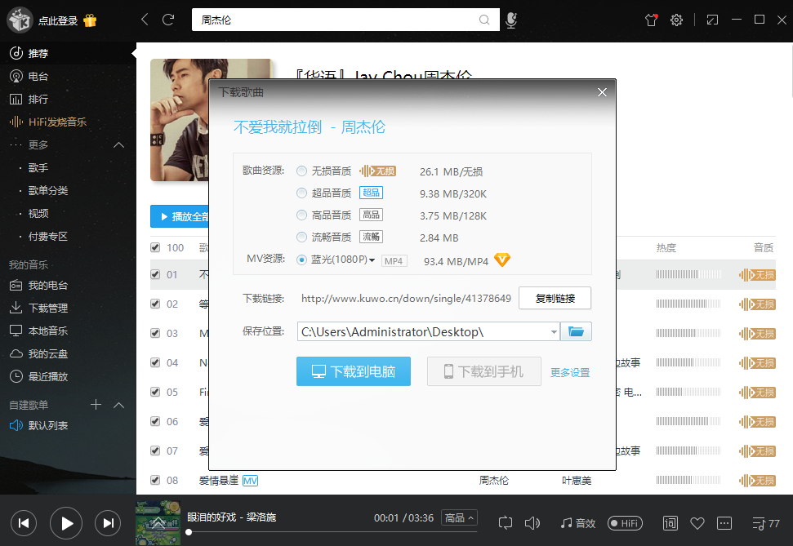The width and height of the screenshot is (793, 546).
Task: Click 下载到电脑 button
Action: pyautogui.click(x=354, y=371)
